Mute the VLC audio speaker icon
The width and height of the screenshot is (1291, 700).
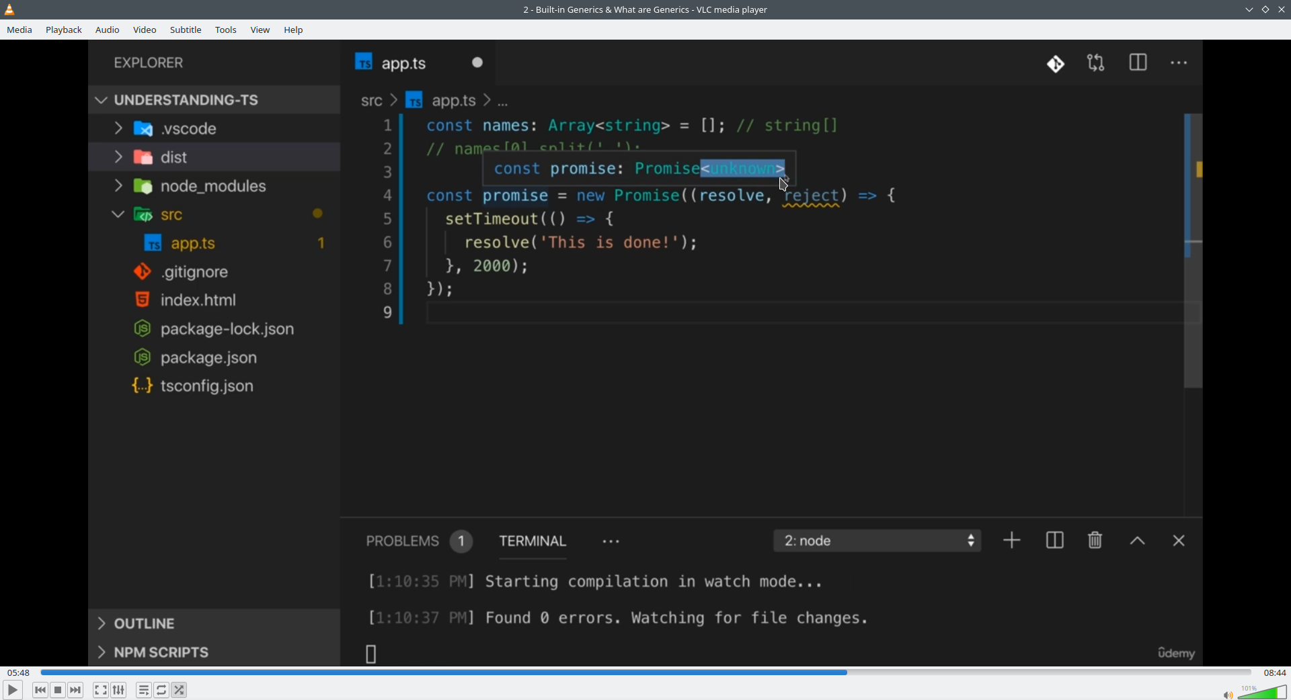click(x=1228, y=695)
